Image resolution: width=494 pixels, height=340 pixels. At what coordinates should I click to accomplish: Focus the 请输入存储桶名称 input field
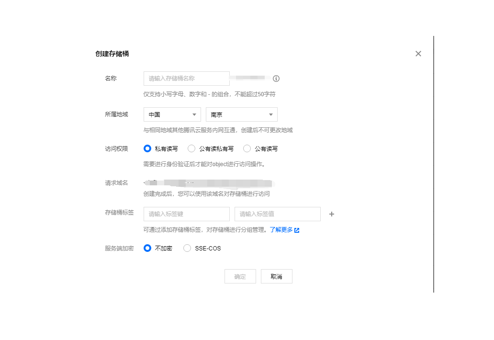click(186, 79)
